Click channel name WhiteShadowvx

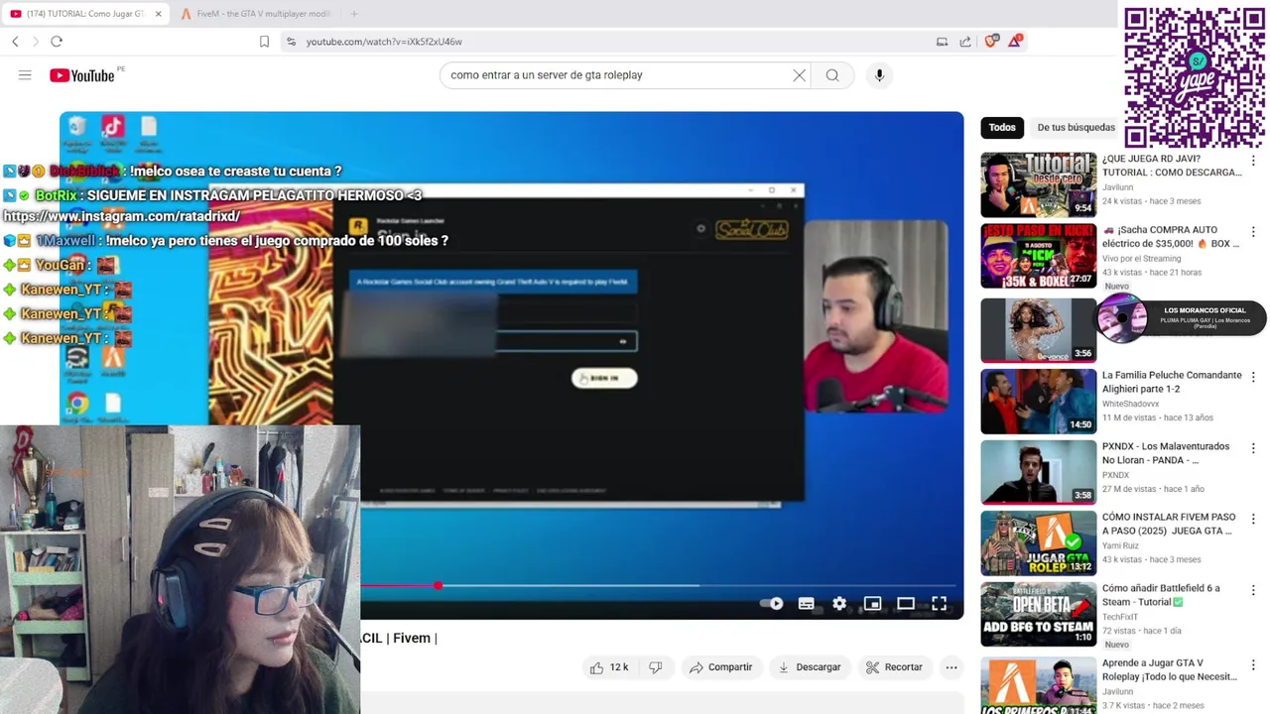1130,404
